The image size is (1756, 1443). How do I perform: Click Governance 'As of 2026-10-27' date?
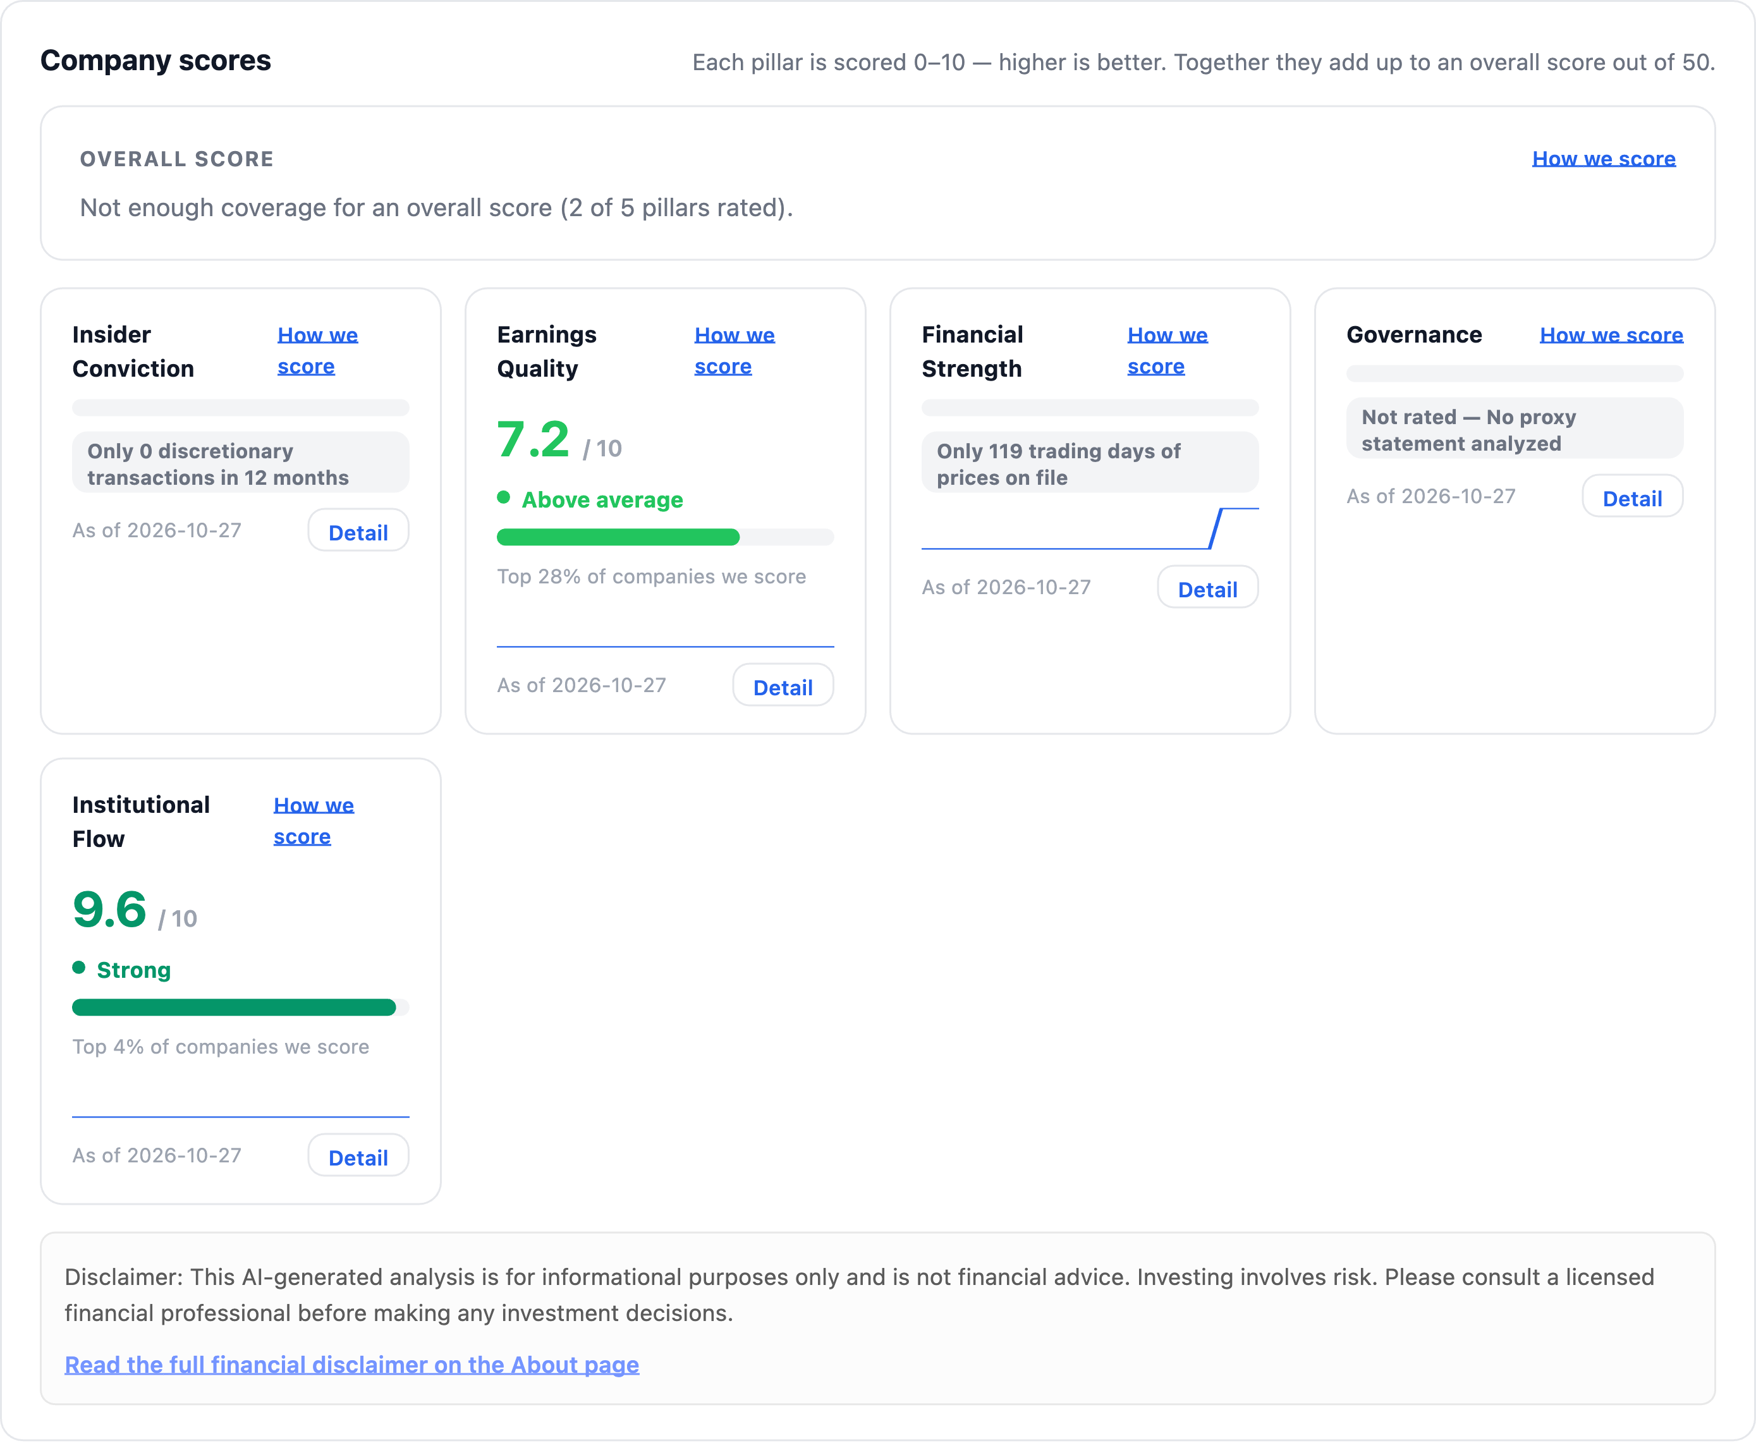tap(1430, 496)
